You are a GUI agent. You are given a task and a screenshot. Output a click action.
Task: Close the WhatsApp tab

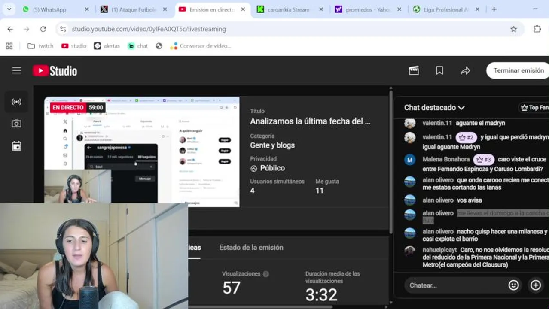[x=86, y=9]
